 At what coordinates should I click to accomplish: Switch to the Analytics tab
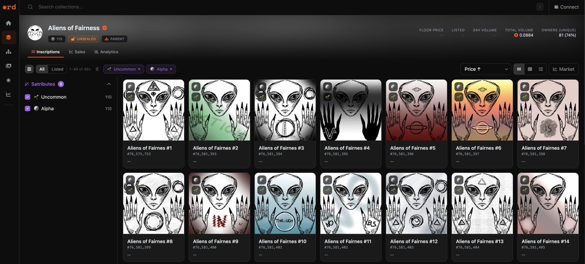106,52
